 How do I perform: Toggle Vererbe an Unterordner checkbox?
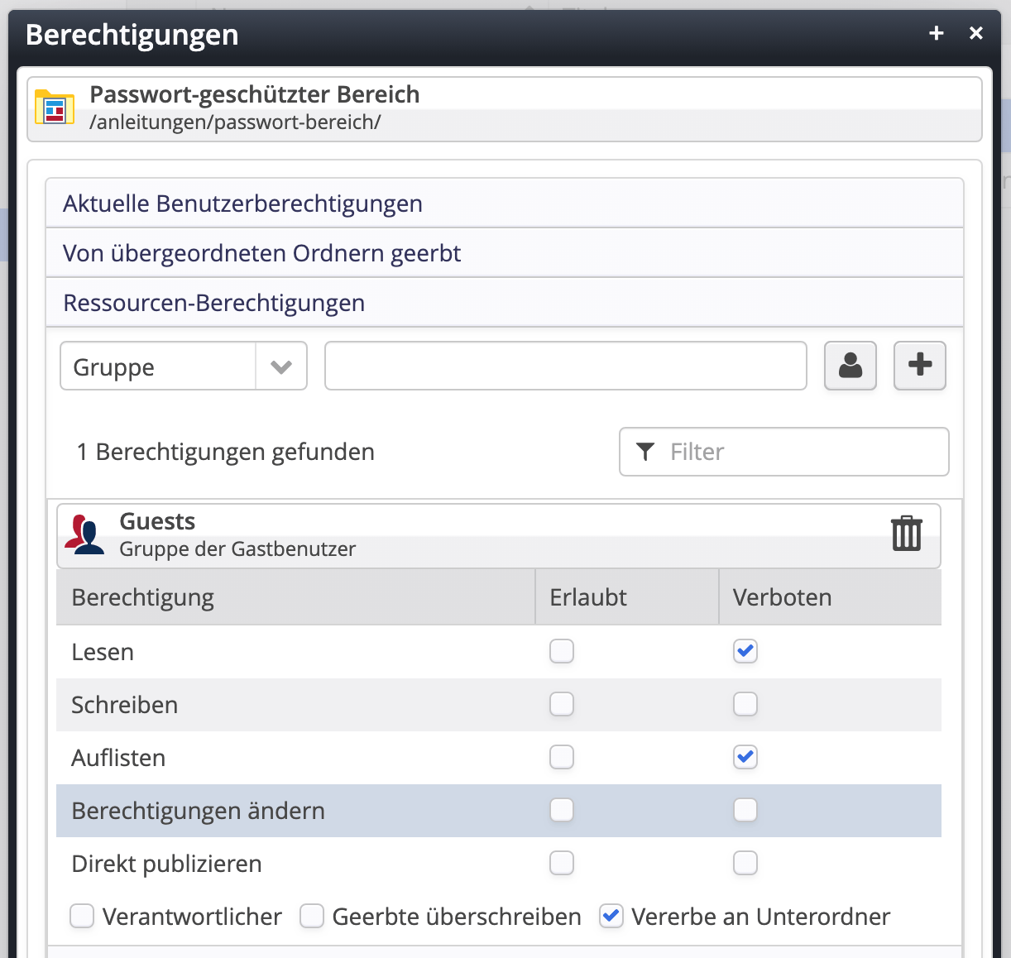coord(611,916)
